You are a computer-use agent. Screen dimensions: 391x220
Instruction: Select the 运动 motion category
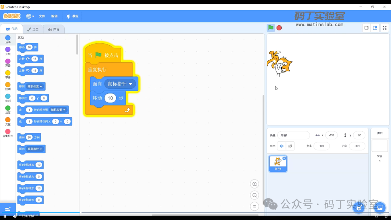click(x=8, y=39)
